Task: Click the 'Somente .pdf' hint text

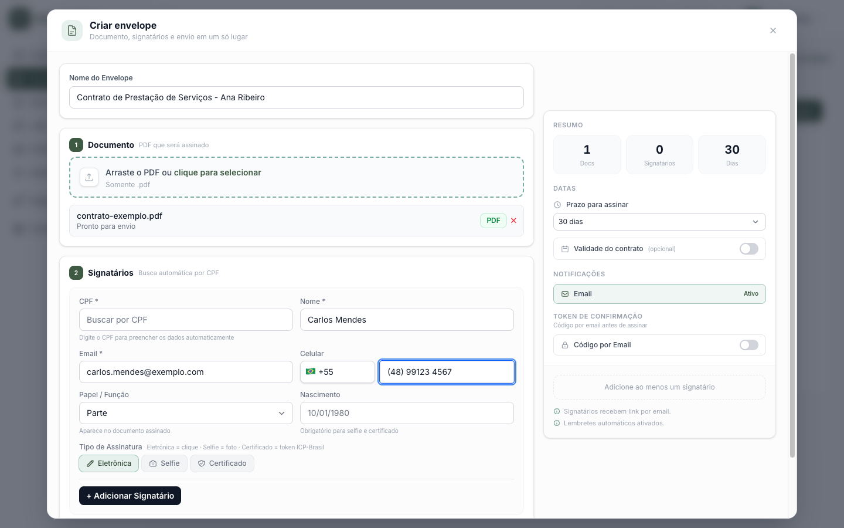Action: [x=128, y=185]
